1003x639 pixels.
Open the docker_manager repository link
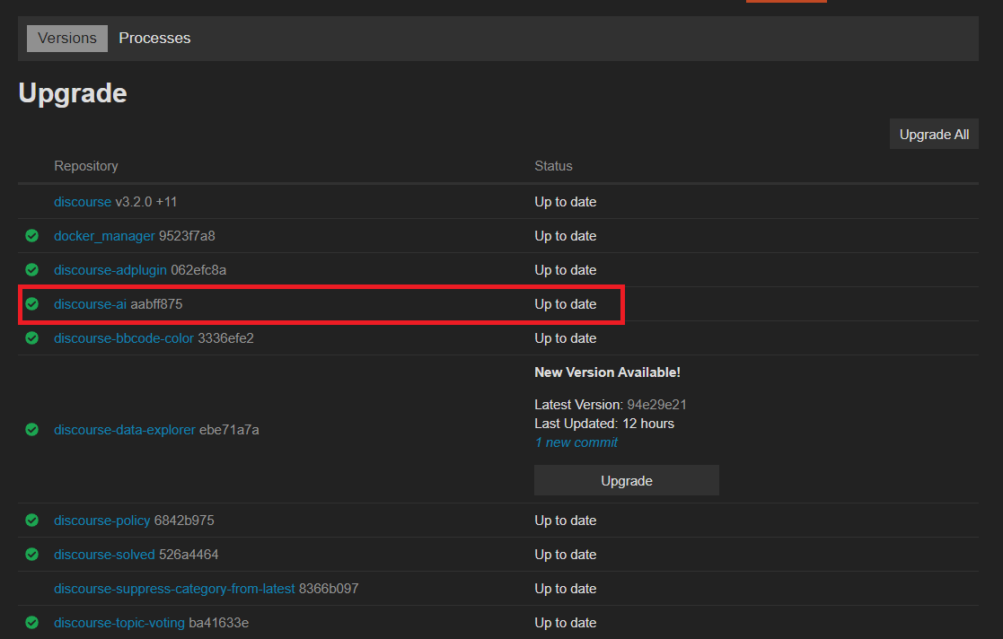click(104, 236)
